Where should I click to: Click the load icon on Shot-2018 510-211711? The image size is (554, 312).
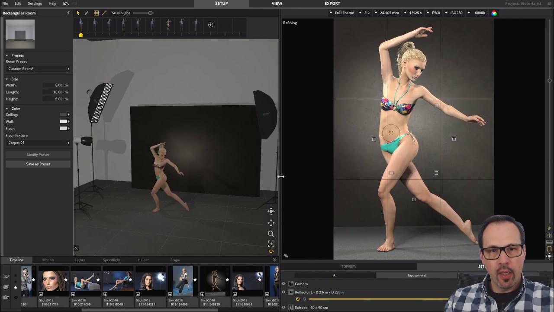pos(41,294)
